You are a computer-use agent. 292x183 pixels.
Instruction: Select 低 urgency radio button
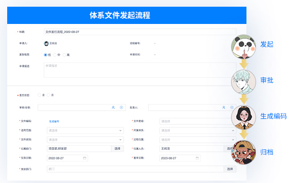pyautogui.click(x=46, y=55)
